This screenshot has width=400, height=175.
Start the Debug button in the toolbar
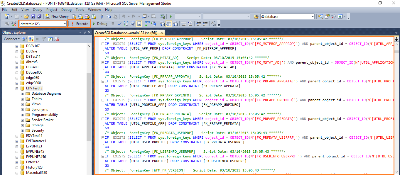(x=100, y=24)
